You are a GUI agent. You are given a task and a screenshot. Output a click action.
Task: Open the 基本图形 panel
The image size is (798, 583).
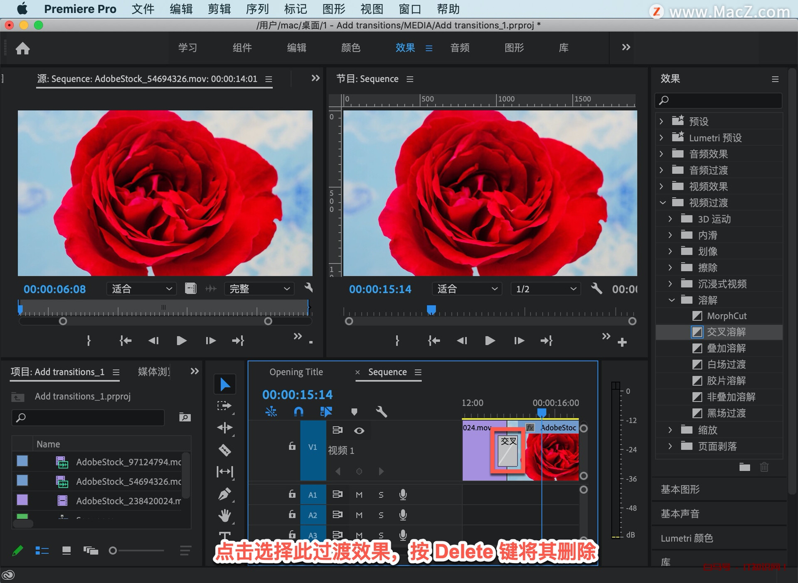click(x=680, y=489)
